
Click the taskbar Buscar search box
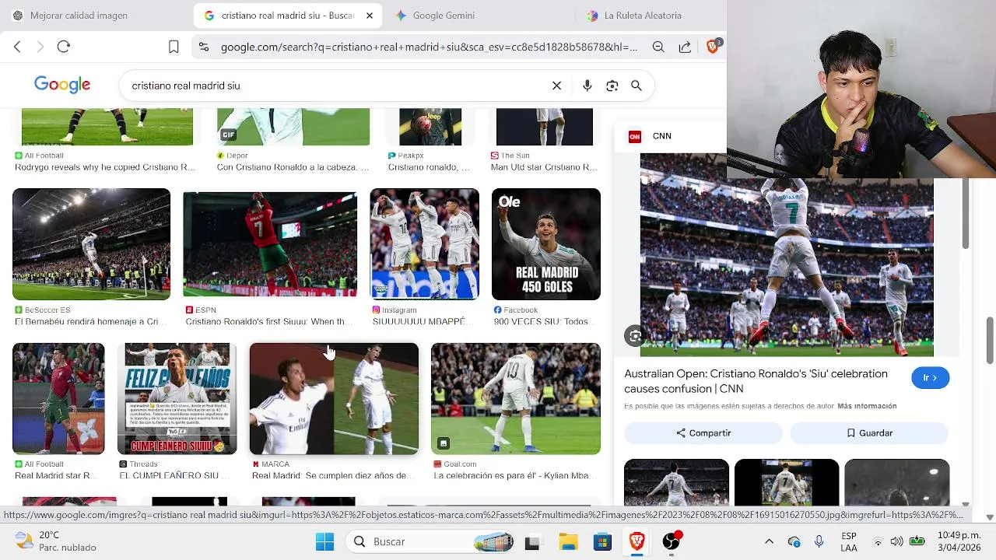430,541
